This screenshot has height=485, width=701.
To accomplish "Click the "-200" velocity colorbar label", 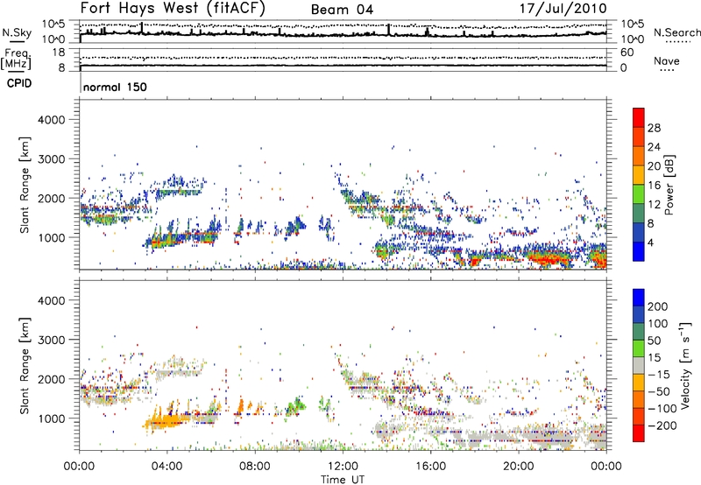I will (x=662, y=425).
